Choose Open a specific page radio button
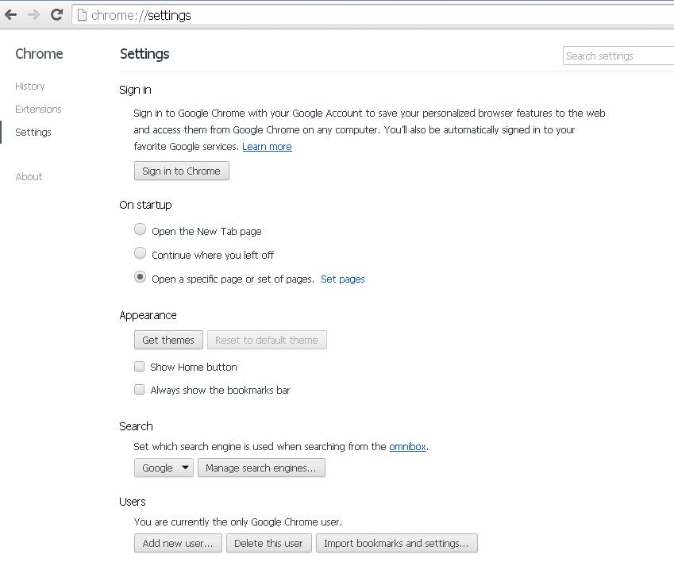 (140, 277)
